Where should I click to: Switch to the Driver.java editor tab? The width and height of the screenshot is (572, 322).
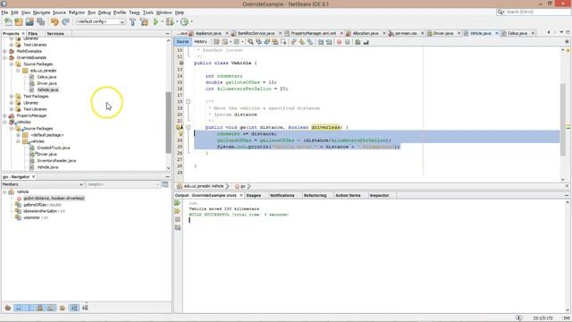point(443,33)
